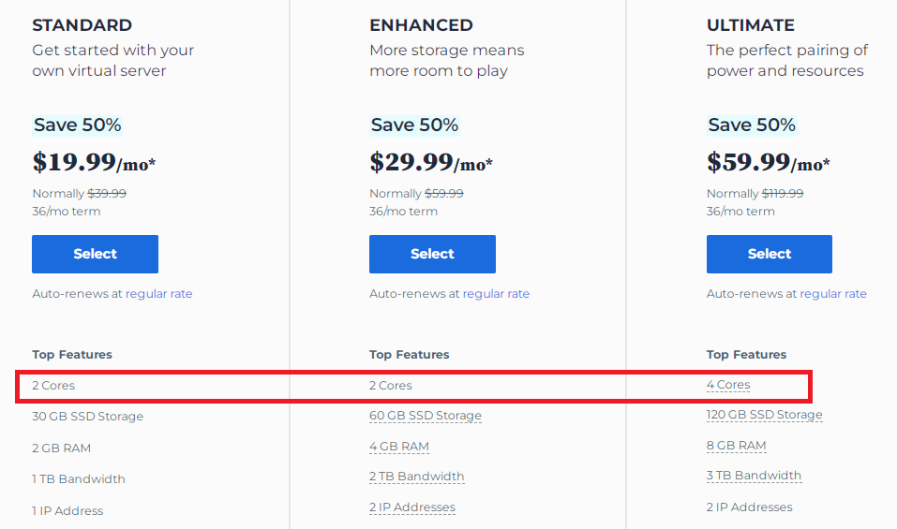Click 2 Cores in the Enhanced column

pos(391,386)
